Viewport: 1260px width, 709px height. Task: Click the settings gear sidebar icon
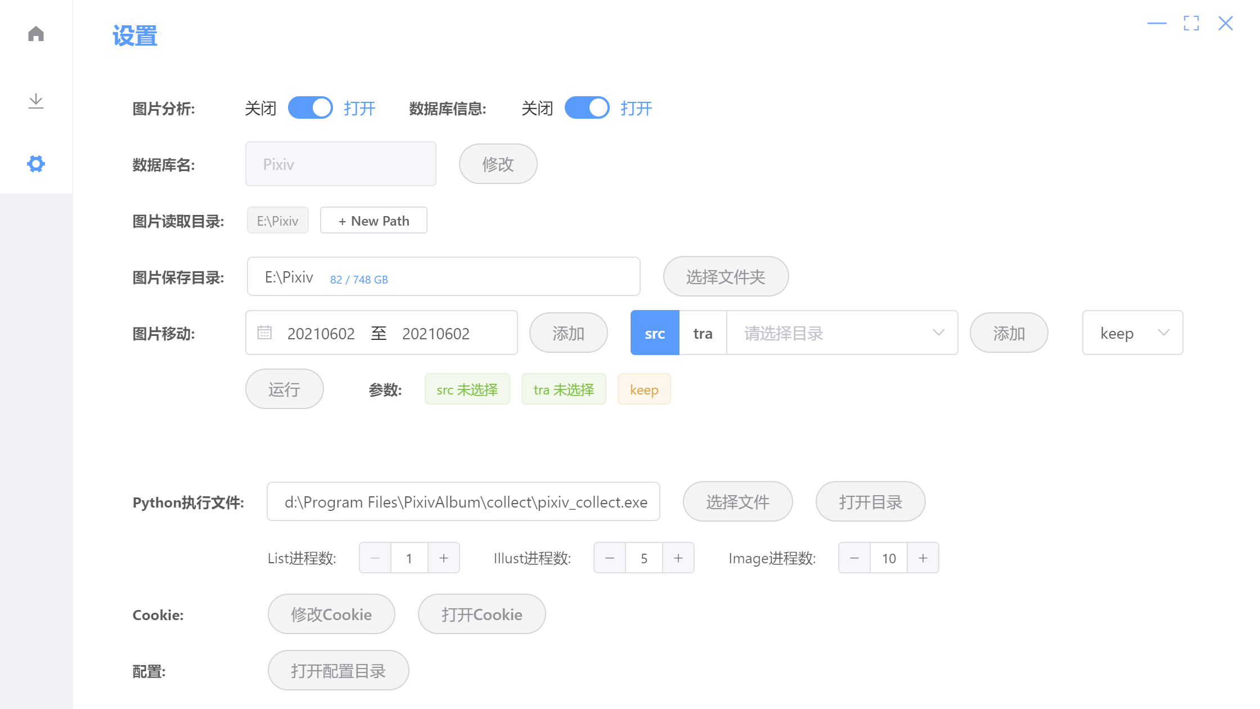[36, 164]
